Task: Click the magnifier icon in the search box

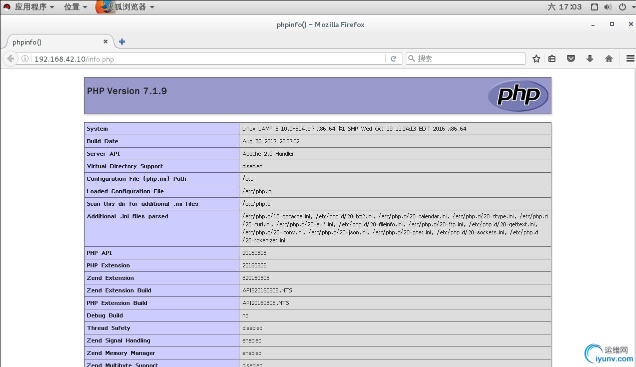Action: click(412, 59)
